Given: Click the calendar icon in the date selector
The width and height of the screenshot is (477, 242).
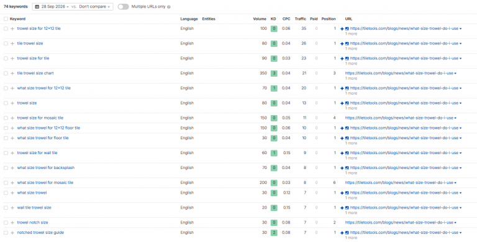Looking at the screenshot, I should click(37, 7).
